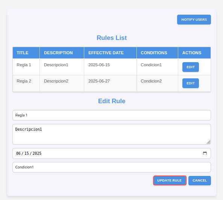Click the Title column header
The image size is (223, 200).
point(26,53)
